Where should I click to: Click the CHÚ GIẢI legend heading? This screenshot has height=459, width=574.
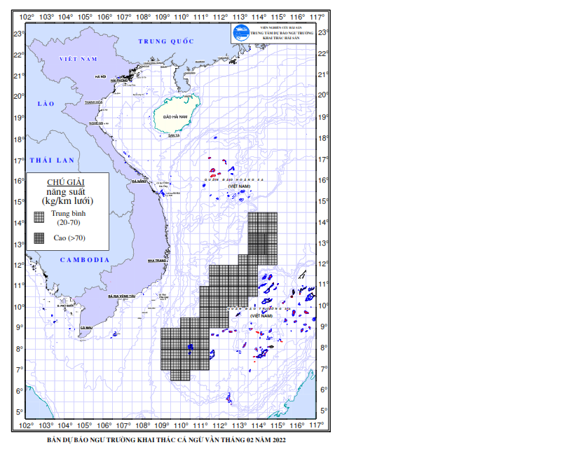[x=66, y=181]
